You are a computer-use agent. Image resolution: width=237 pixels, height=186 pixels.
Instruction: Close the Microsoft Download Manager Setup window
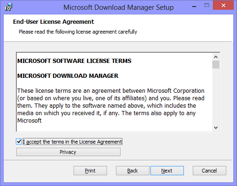[223, 6]
